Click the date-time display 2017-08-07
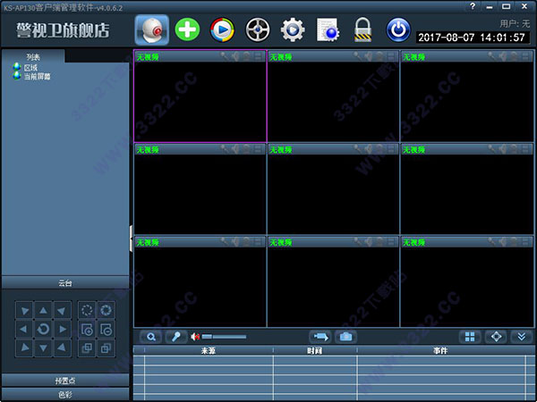Image resolution: width=537 pixels, height=402 pixels. click(472, 38)
